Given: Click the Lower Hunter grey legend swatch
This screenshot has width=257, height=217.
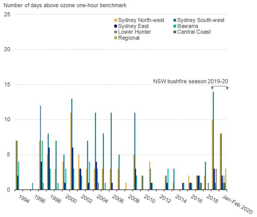Looking at the screenshot, I should [115, 32].
